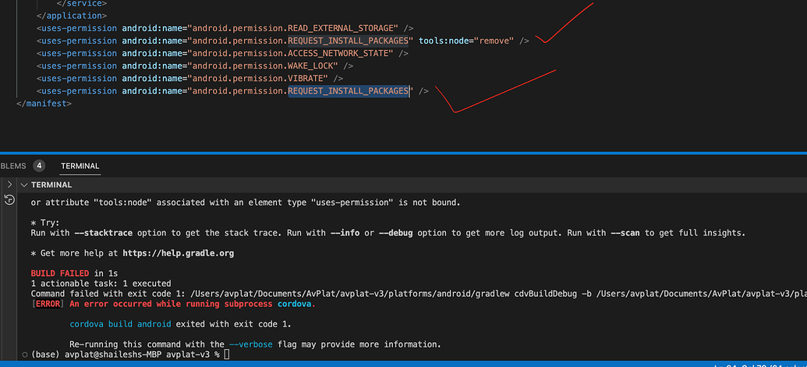Click the terminal session history restore icon
This screenshot has width=807, height=367.
(x=9, y=199)
